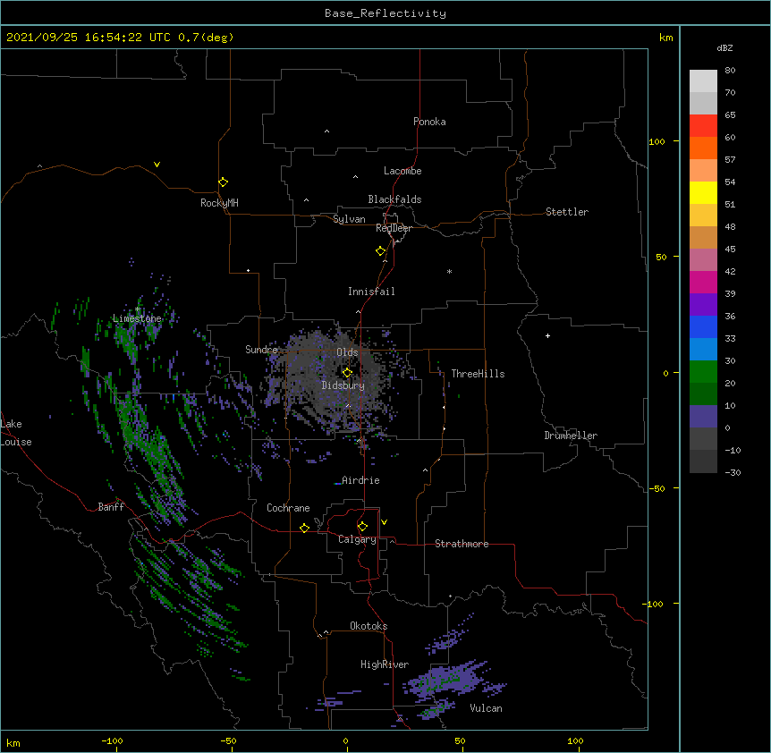Viewport: 771px width, 753px height.
Task: Click the Blackfalds city label
Action: pos(394,199)
